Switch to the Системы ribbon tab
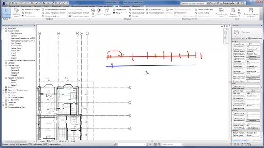Viewport: 264px width, 148px height. click(x=37, y=6)
